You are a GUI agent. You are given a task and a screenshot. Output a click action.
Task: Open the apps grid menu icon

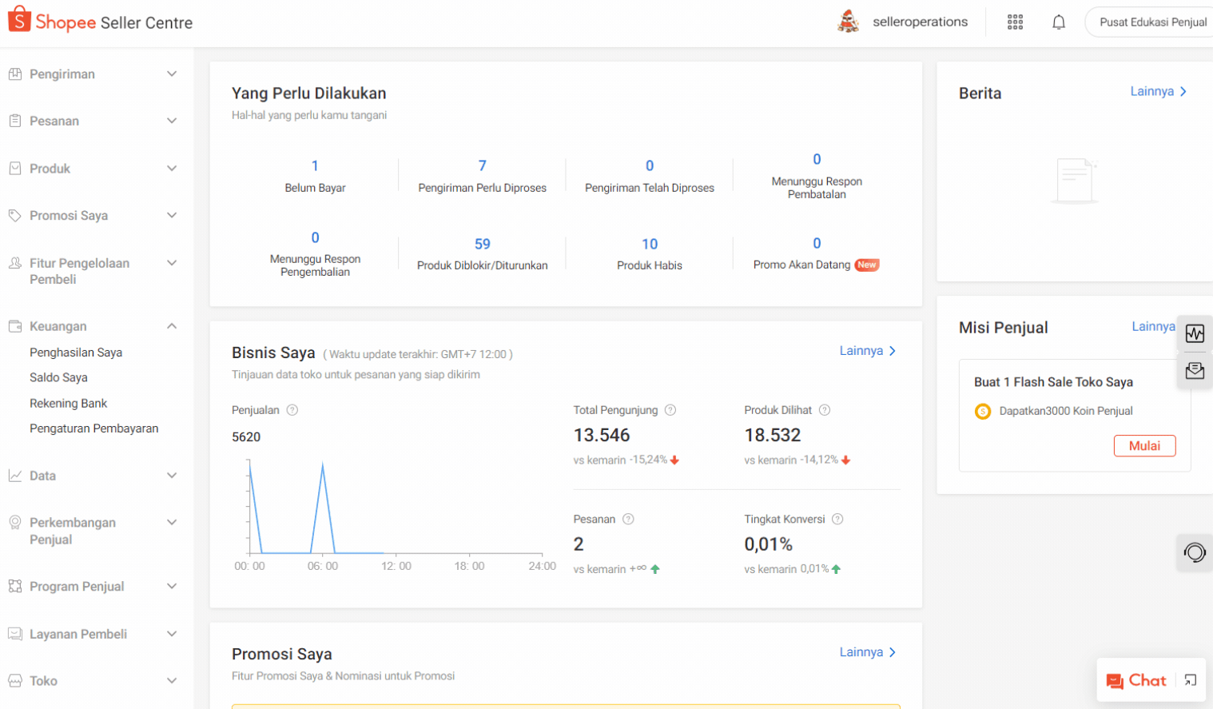click(1015, 22)
